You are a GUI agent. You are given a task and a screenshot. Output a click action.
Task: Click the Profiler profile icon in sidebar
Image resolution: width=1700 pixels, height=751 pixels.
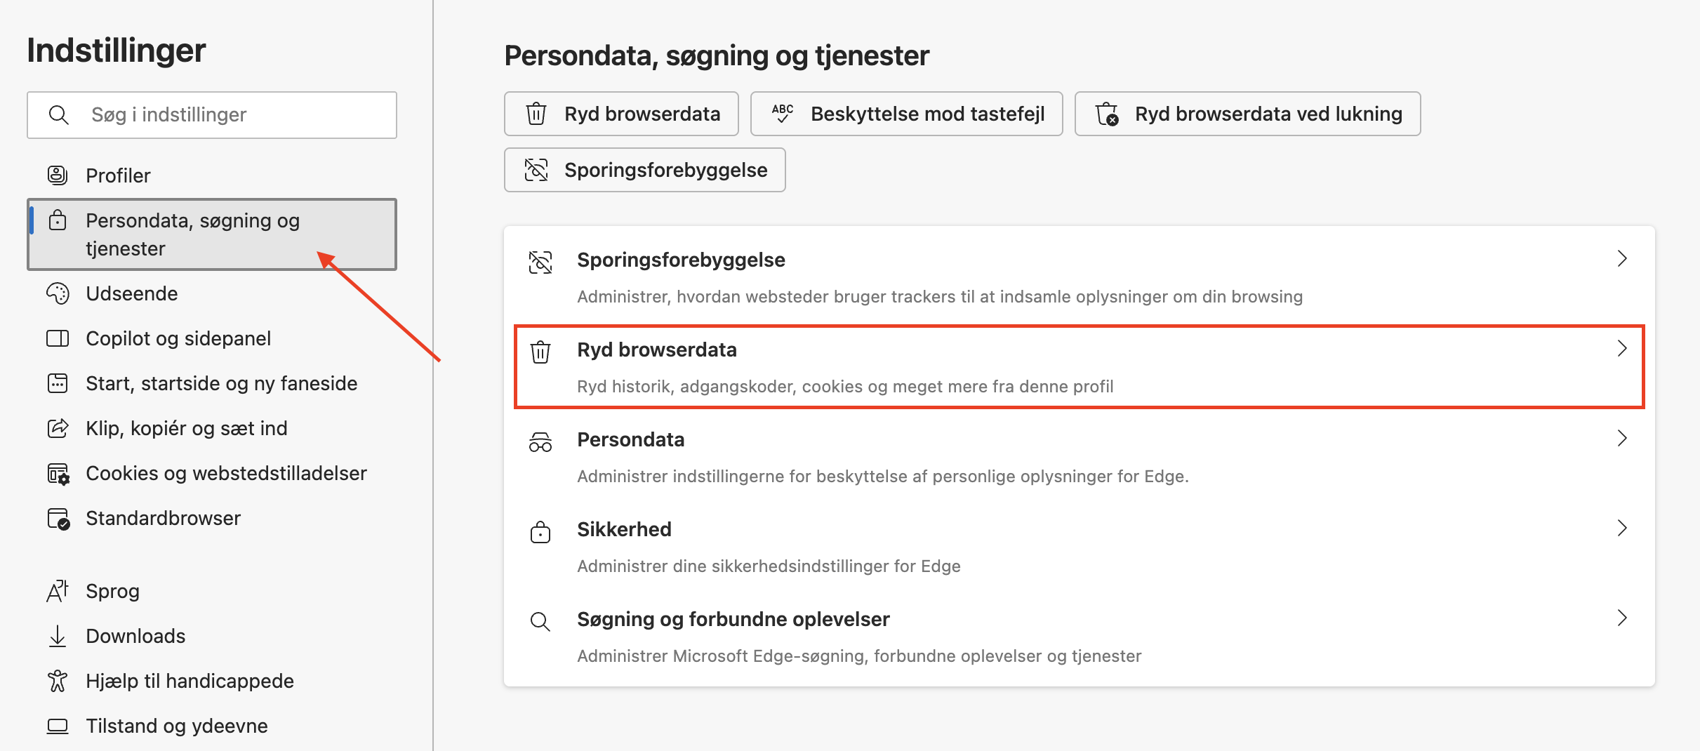point(58,175)
